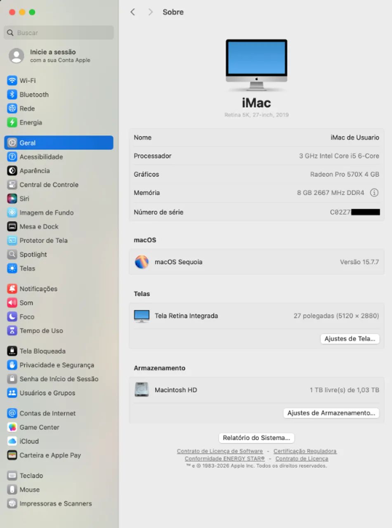The height and width of the screenshot is (528, 392).
Task: Select the Notificações bell icon
Action: pyautogui.click(x=12, y=289)
